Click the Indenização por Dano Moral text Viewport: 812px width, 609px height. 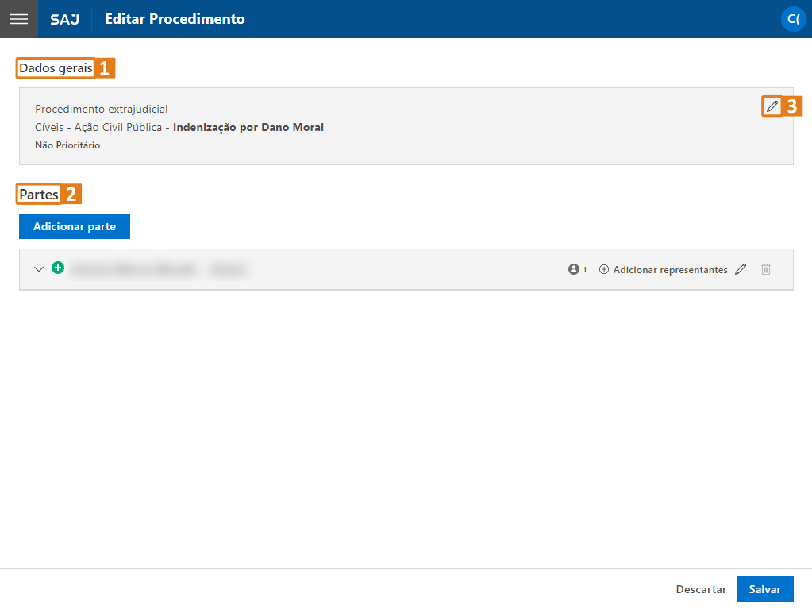click(248, 127)
